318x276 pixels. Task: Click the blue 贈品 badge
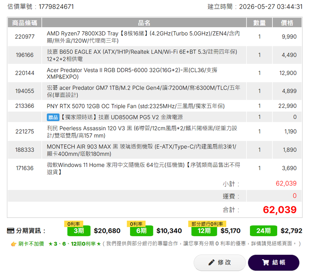point(53,117)
